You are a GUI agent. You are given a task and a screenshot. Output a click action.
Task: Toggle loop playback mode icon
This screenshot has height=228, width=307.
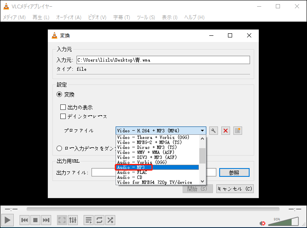pos(99,220)
